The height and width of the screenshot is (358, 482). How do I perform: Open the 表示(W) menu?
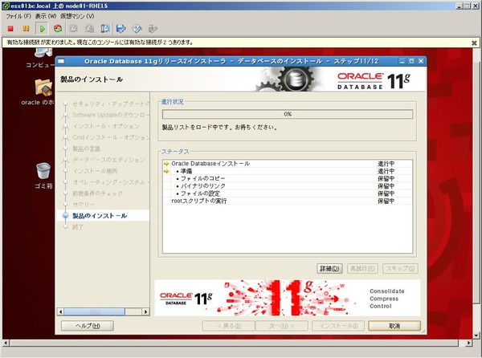click(x=46, y=16)
